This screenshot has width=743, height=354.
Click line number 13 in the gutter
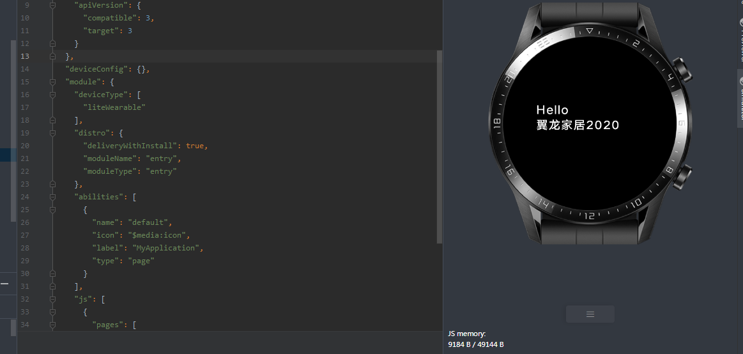(25, 56)
